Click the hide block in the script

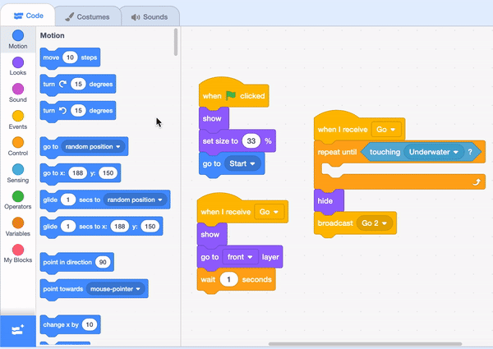point(329,200)
